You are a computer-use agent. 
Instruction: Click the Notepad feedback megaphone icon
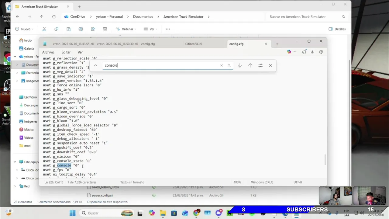pos(304,52)
